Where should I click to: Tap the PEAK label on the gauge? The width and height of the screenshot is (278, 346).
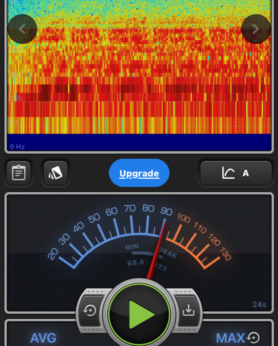pos(168,254)
